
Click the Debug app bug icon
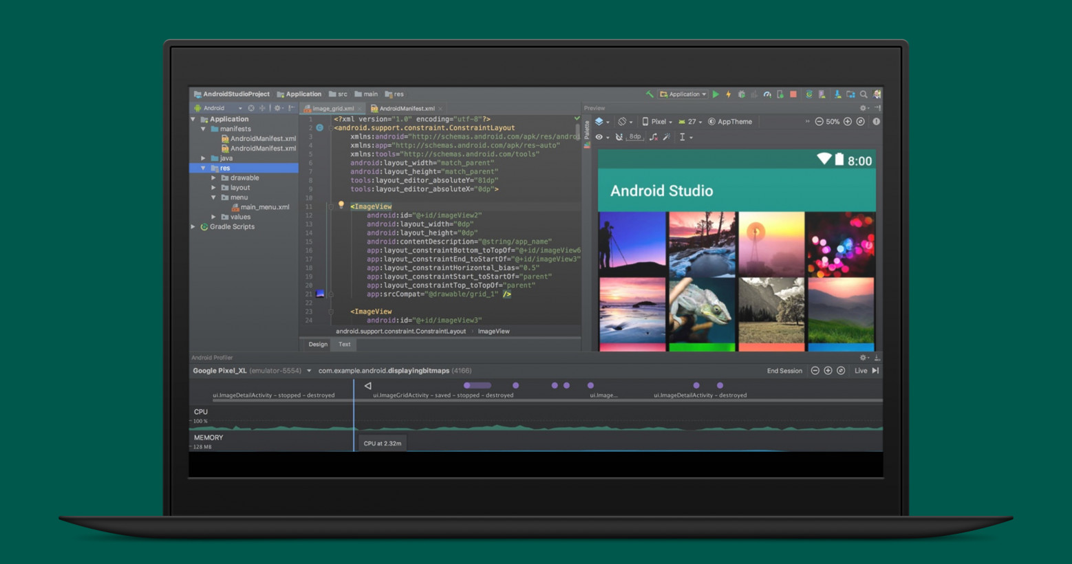coord(742,94)
